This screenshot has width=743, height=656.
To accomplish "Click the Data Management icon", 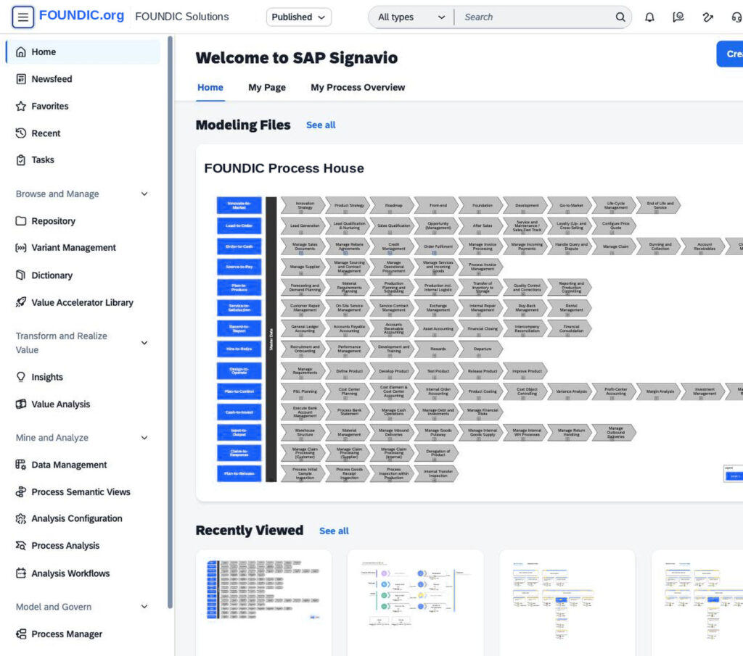I will coord(21,465).
